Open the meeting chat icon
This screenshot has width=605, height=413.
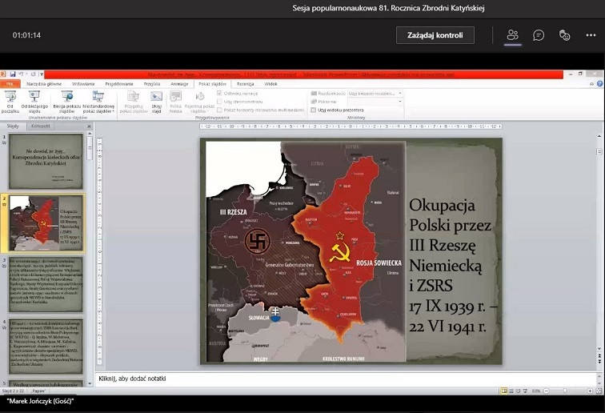[x=539, y=35]
